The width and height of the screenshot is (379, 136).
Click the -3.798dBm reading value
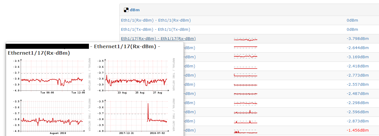357,39
